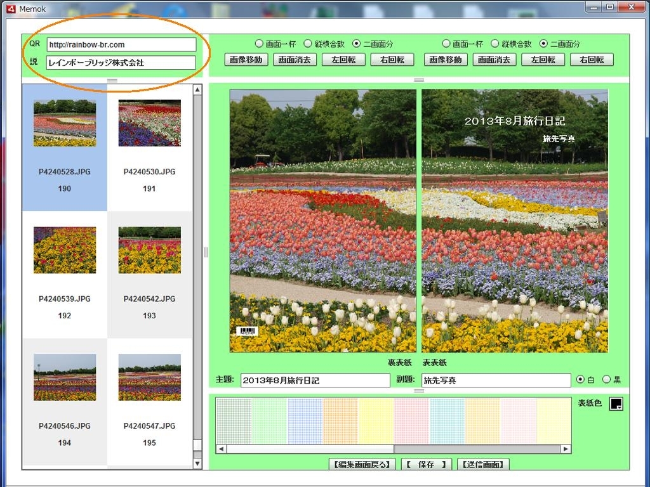The height and width of the screenshot is (487, 650).
Task: Select 二画面分 radio in the left-hand group
Action: tap(357, 44)
